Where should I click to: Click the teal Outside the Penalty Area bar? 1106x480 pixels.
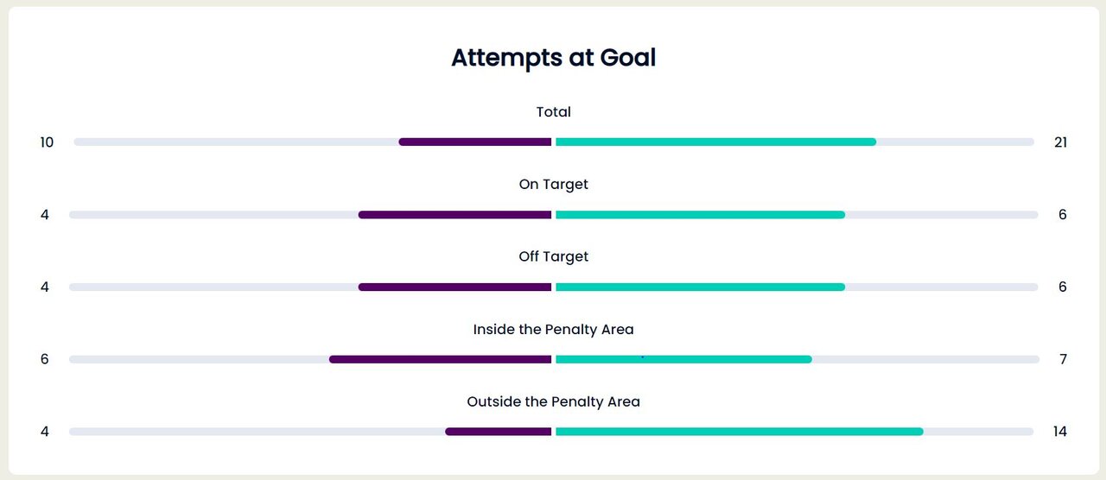click(x=739, y=432)
